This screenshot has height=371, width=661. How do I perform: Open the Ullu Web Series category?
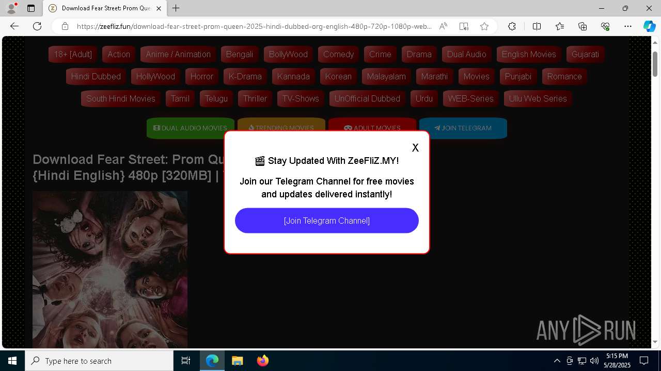[x=538, y=98]
